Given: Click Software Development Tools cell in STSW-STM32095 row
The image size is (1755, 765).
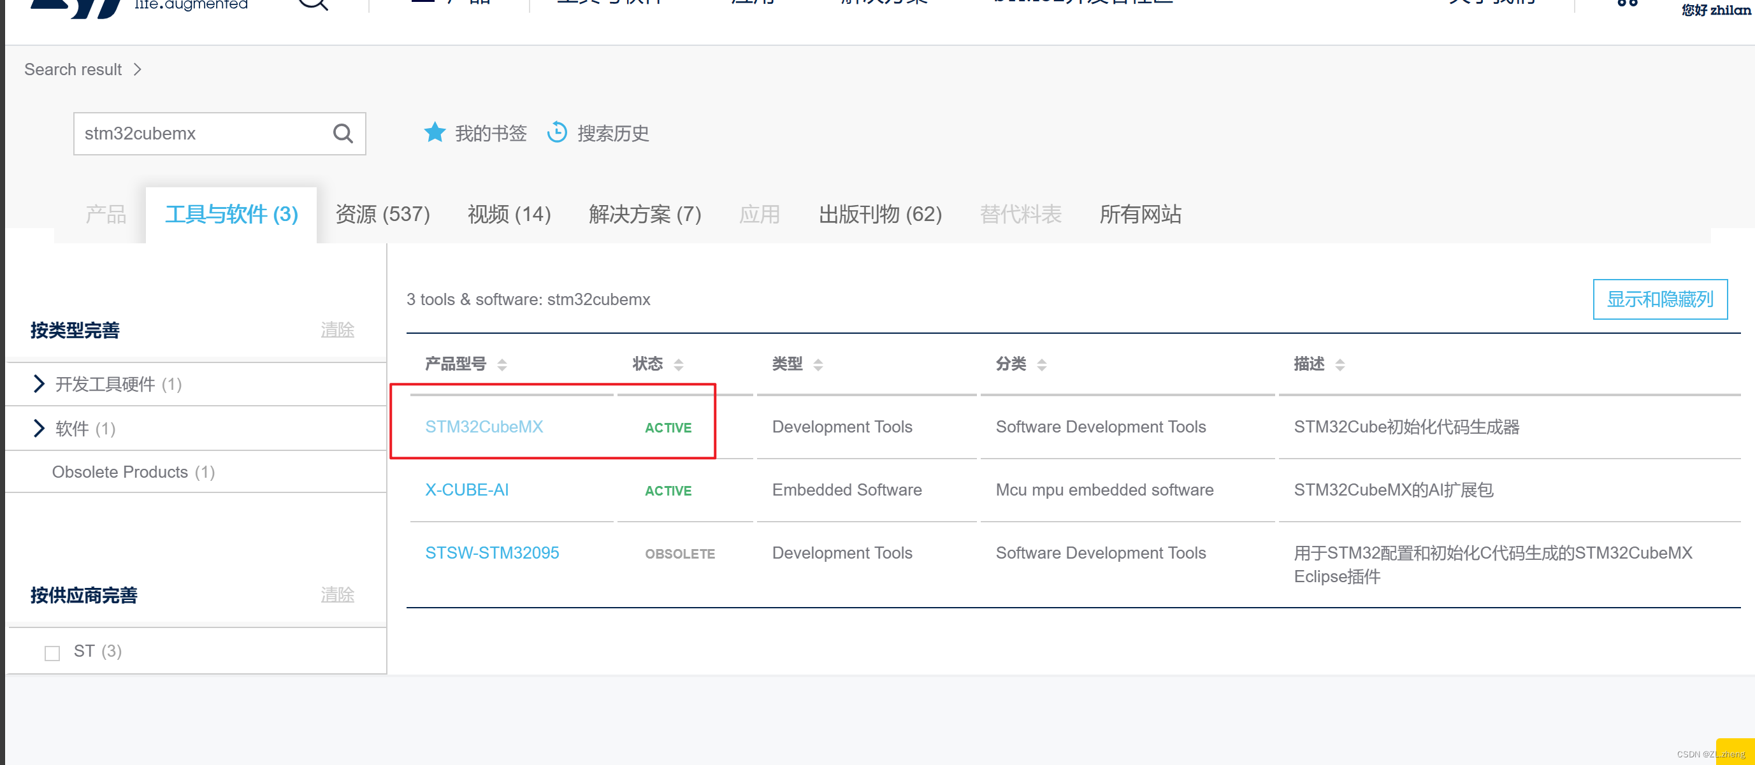Looking at the screenshot, I should [1101, 552].
